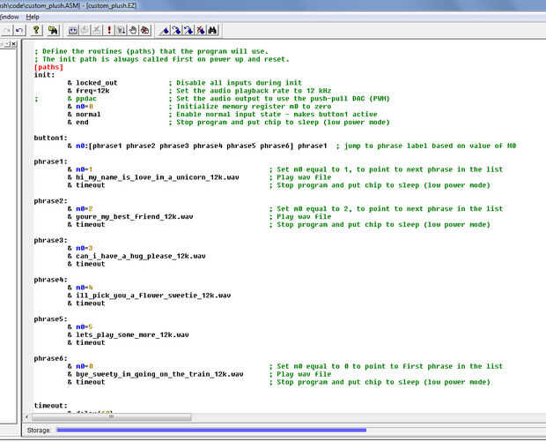
Task: Click lets_play_some_more_12k.wav line
Action: click(x=129, y=335)
